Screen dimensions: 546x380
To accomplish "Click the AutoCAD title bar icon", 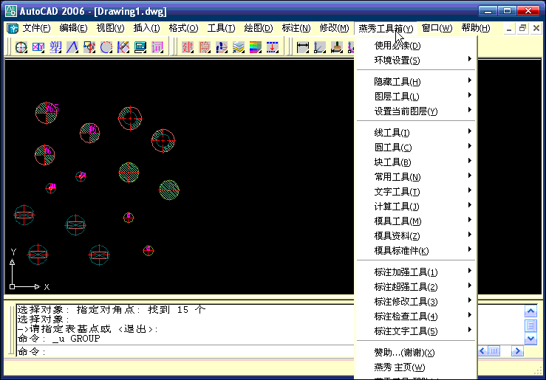I will click(x=11, y=11).
